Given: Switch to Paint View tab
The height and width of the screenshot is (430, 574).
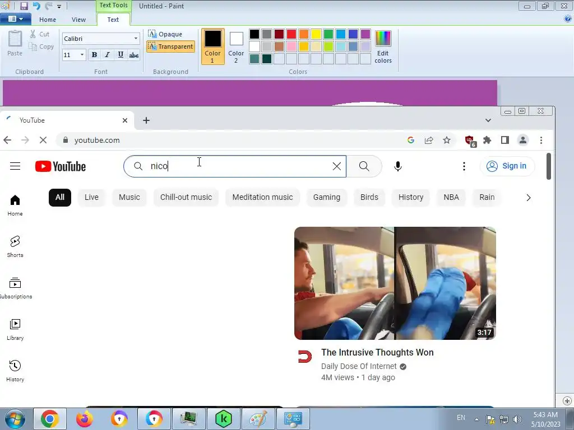Looking at the screenshot, I should [x=78, y=20].
